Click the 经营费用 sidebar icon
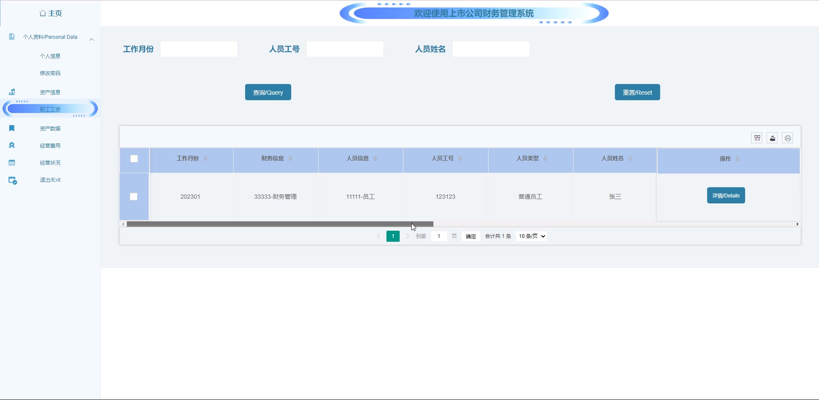The width and height of the screenshot is (819, 400). [12, 145]
